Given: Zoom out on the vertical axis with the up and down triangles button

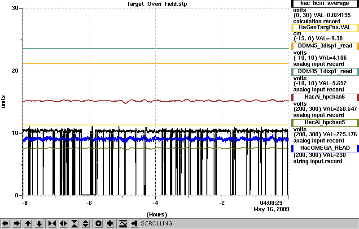Looking at the screenshot, I should click(x=86, y=224).
